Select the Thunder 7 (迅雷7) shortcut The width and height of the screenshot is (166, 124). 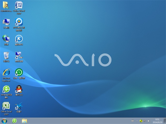[19, 106]
